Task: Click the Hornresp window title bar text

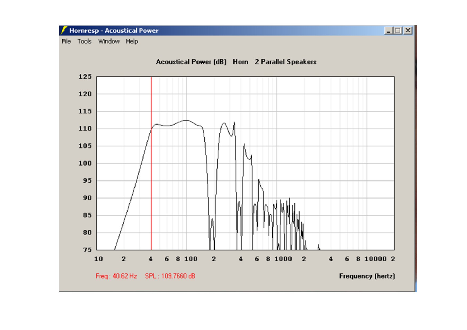Action: [114, 31]
